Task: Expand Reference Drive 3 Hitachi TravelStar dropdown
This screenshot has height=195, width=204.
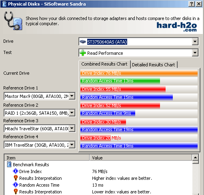Action: (72, 128)
